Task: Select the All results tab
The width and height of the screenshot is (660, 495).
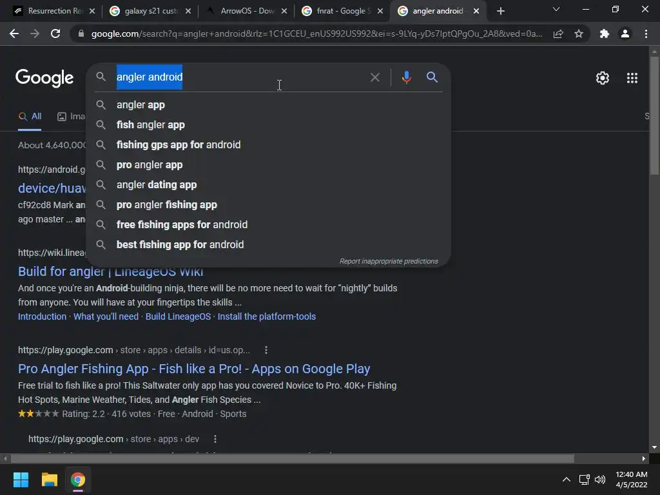Action: pos(30,117)
